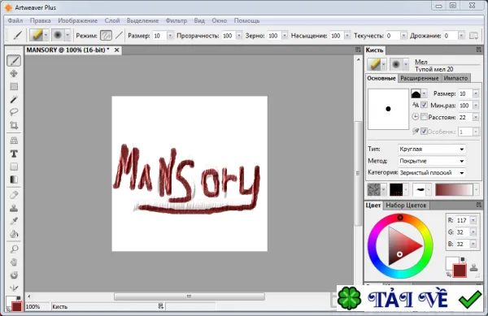Choose freehand stroke mode next to Режим

pyautogui.click(x=106, y=36)
